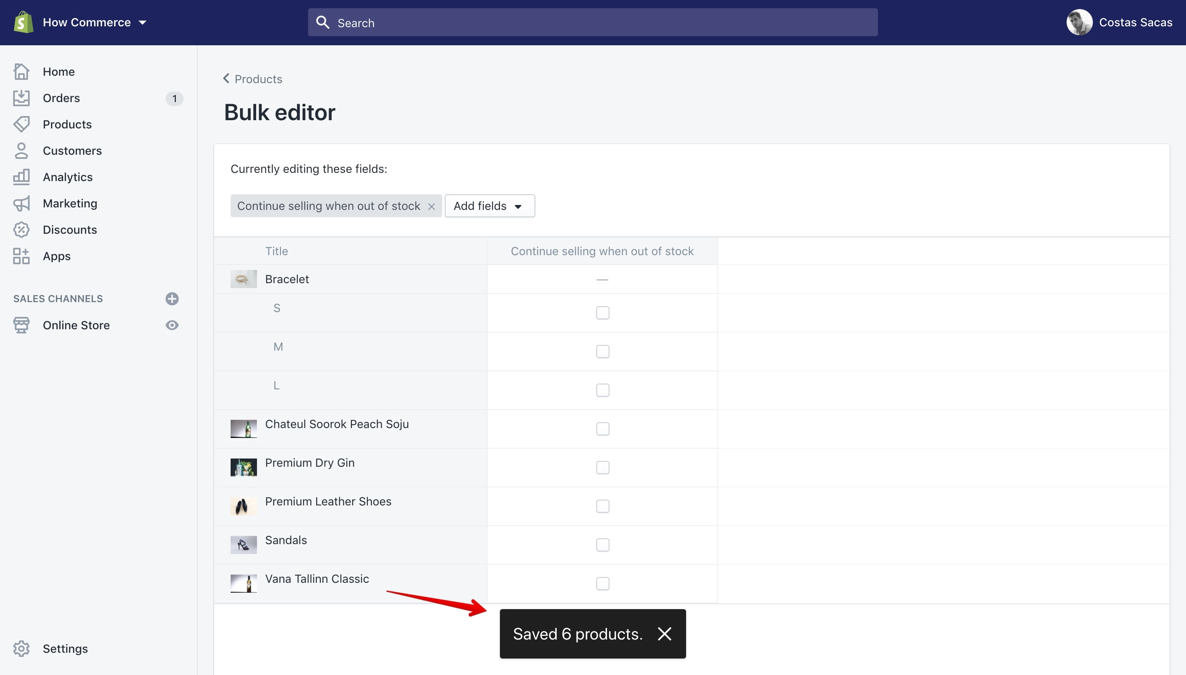
Task: Click Premium Leather Shoes thumbnail
Action: [x=243, y=506]
